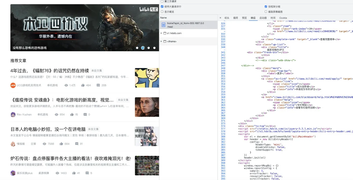Click the author name Rin-Yuchen
Image resolution: width=353 pixels, height=180 pixels.
point(24,115)
